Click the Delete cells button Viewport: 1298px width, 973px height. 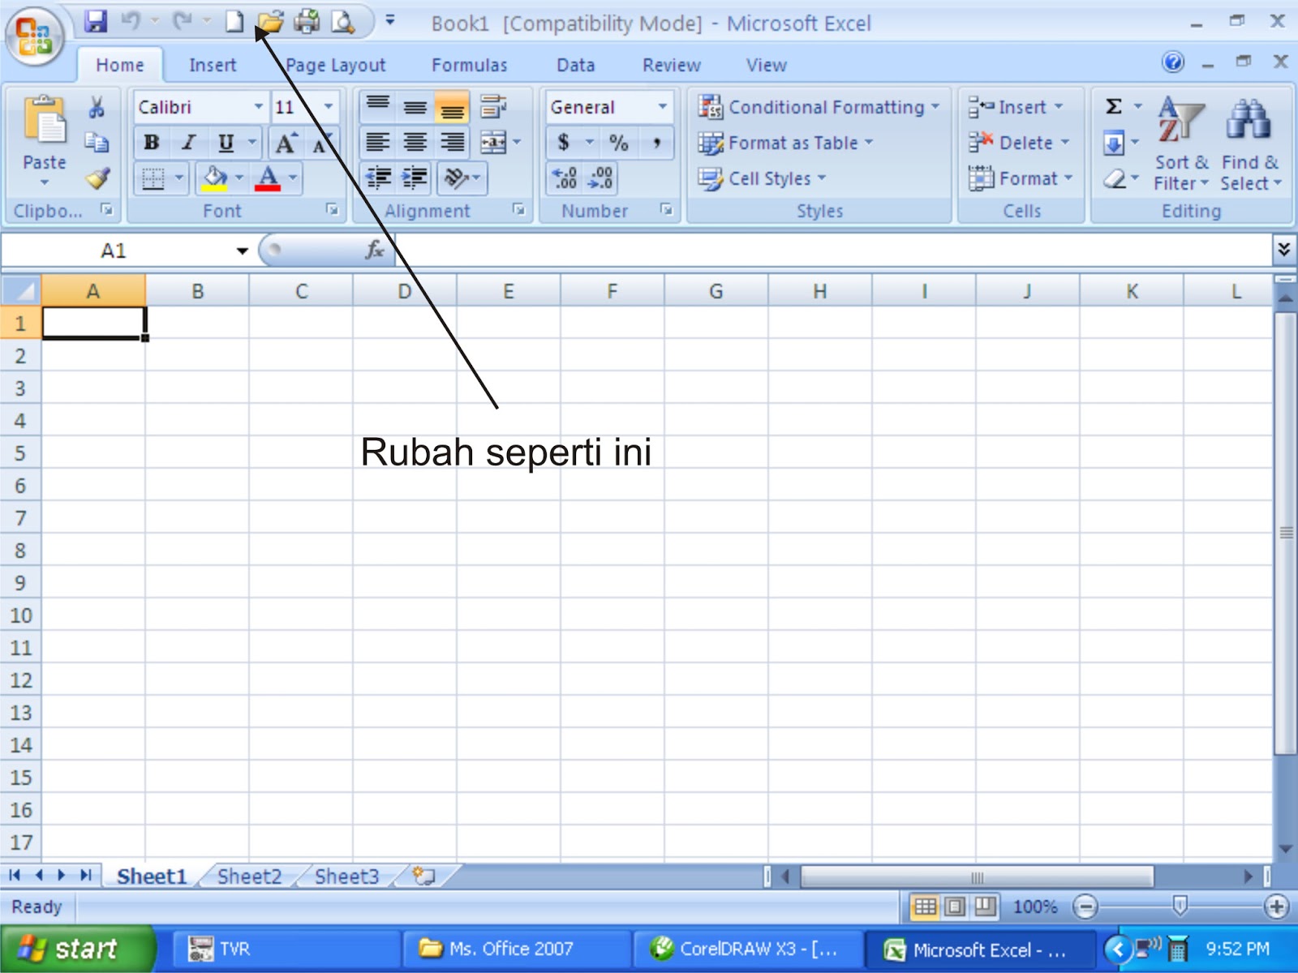click(1019, 143)
